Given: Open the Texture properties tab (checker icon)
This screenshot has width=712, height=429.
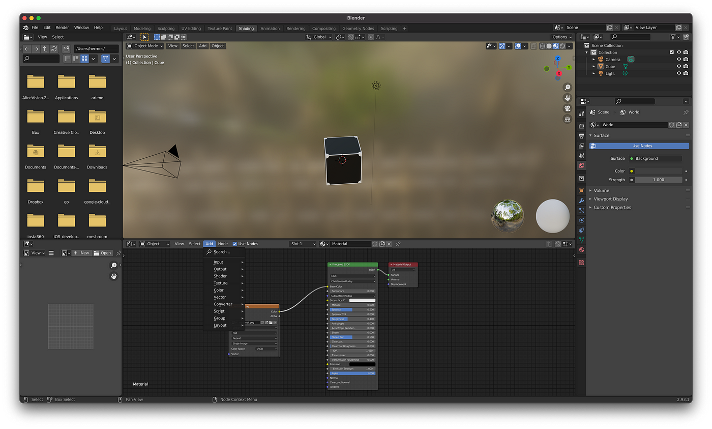Looking at the screenshot, I should click(582, 263).
